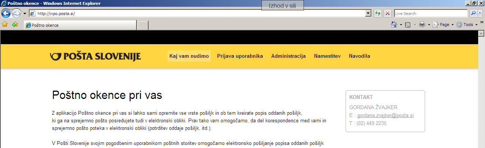The image size is (485, 148).
Task: Stop loading with the red X icon
Action: click(x=388, y=13)
